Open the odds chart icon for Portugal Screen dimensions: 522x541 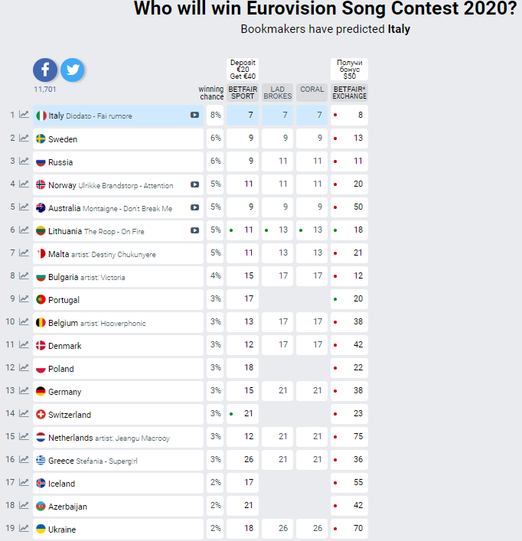tap(24, 298)
